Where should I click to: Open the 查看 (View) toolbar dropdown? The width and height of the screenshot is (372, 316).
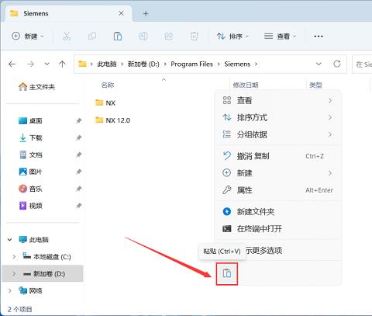(x=280, y=36)
